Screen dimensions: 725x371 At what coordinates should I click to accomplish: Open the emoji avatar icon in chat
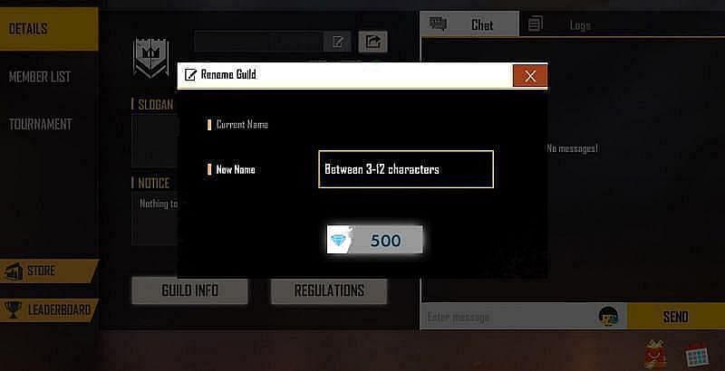click(x=608, y=317)
